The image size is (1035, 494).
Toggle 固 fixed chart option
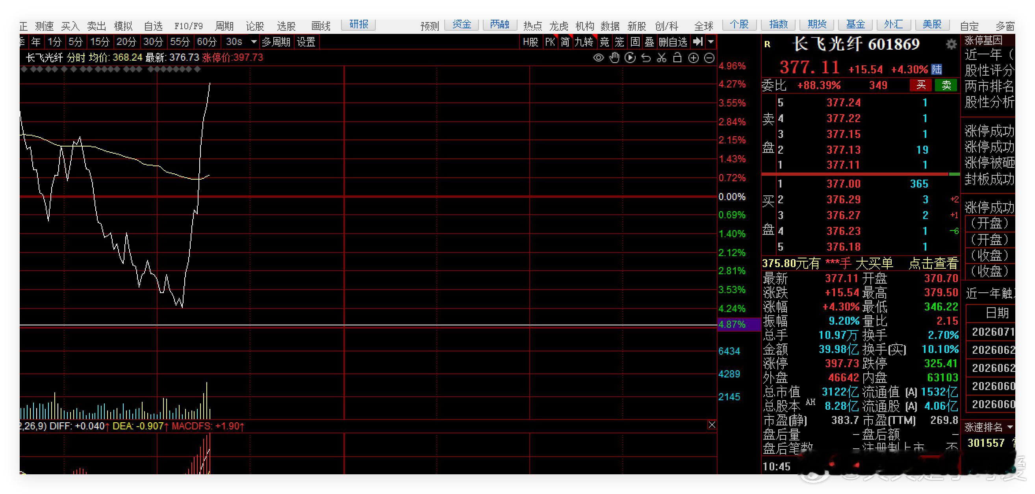tap(635, 41)
